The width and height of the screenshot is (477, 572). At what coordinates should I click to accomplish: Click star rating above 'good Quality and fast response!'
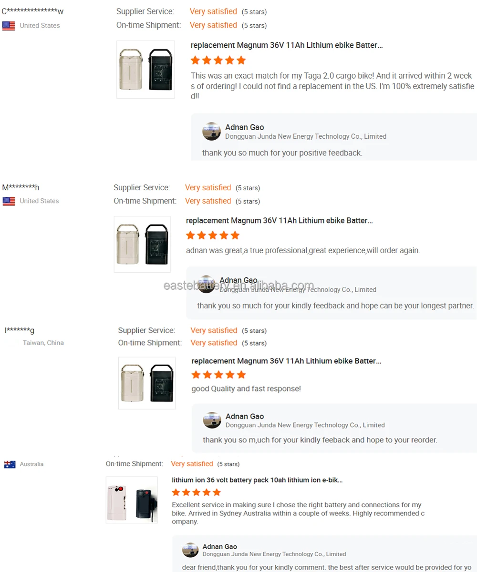218,375
